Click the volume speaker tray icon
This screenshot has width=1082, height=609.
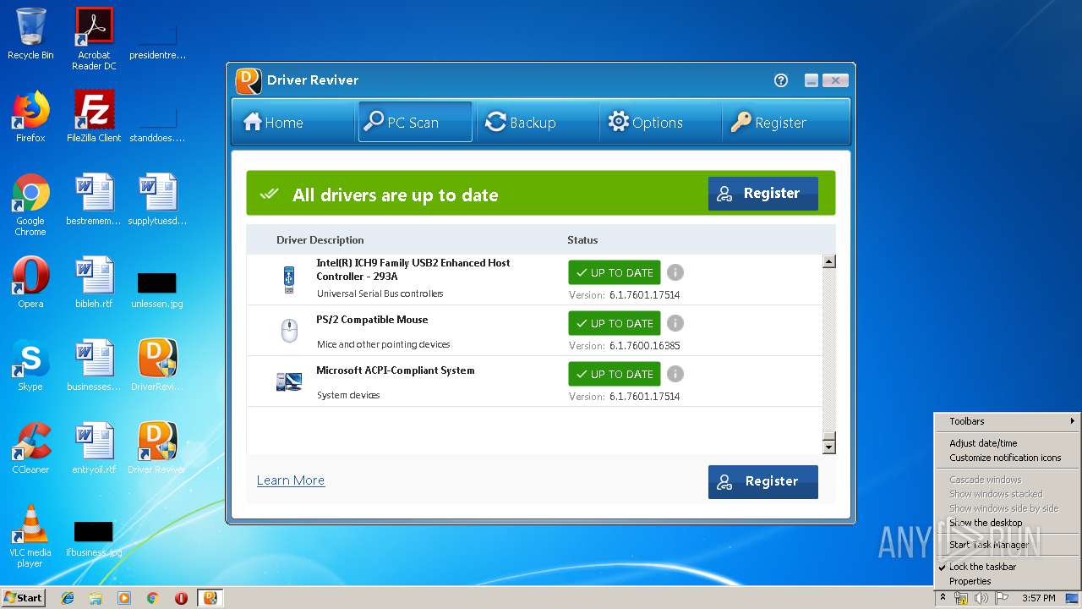click(x=981, y=598)
